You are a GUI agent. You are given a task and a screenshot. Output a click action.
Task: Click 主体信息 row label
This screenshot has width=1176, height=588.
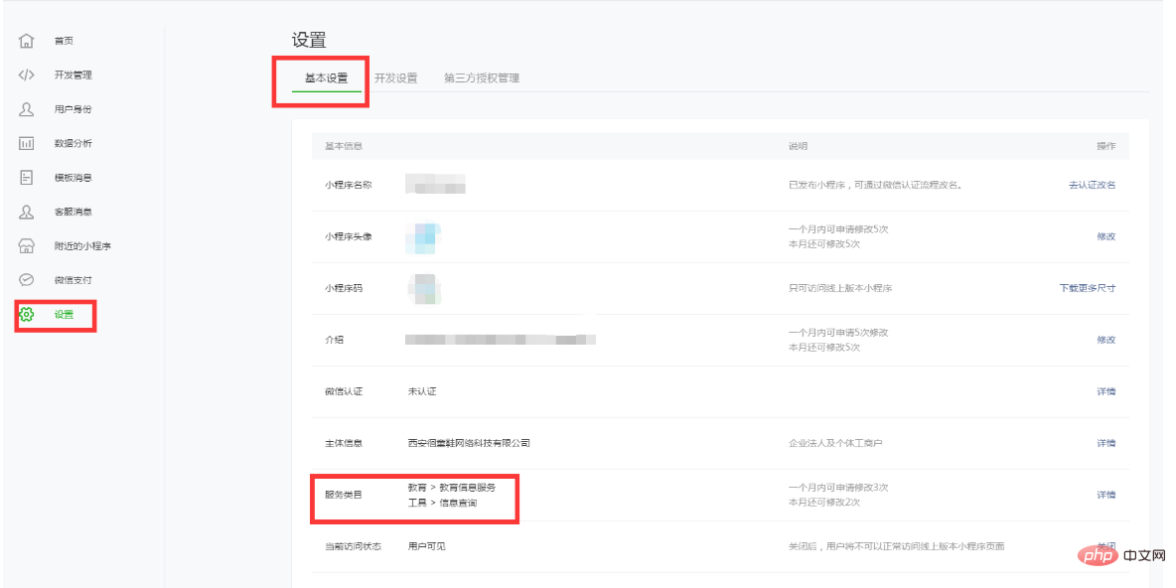pos(345,443)
